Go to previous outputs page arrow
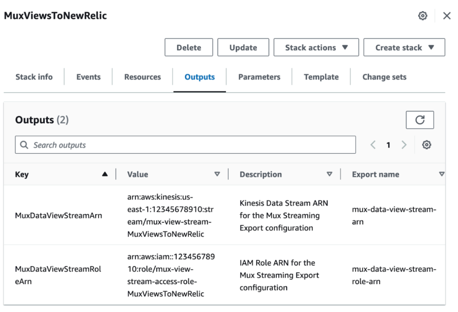 click(x=373, y=145)
